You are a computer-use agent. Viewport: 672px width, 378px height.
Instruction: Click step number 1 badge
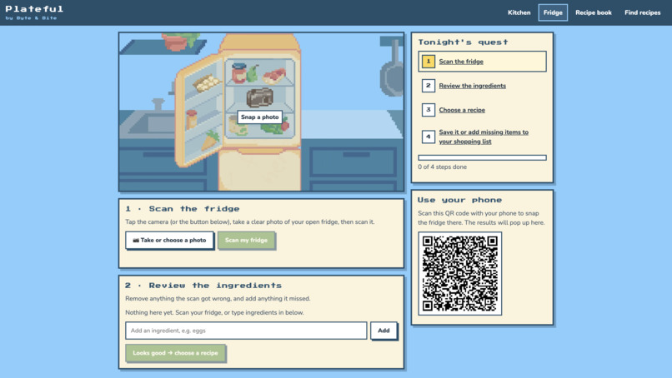(x=429, y=62)
